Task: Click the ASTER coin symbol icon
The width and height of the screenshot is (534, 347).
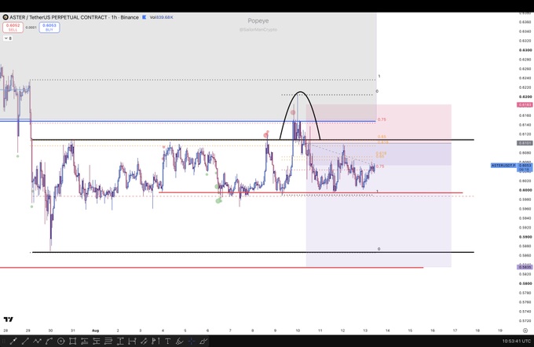Action: coord(5,17)
